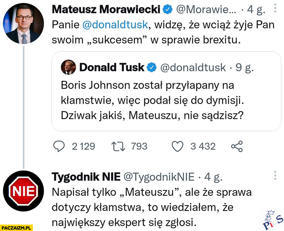Open three-dot menu on Tygodnik NIE reply
Image resolution: width=284 pixels, height=231 pixels.
click(274, 175)
